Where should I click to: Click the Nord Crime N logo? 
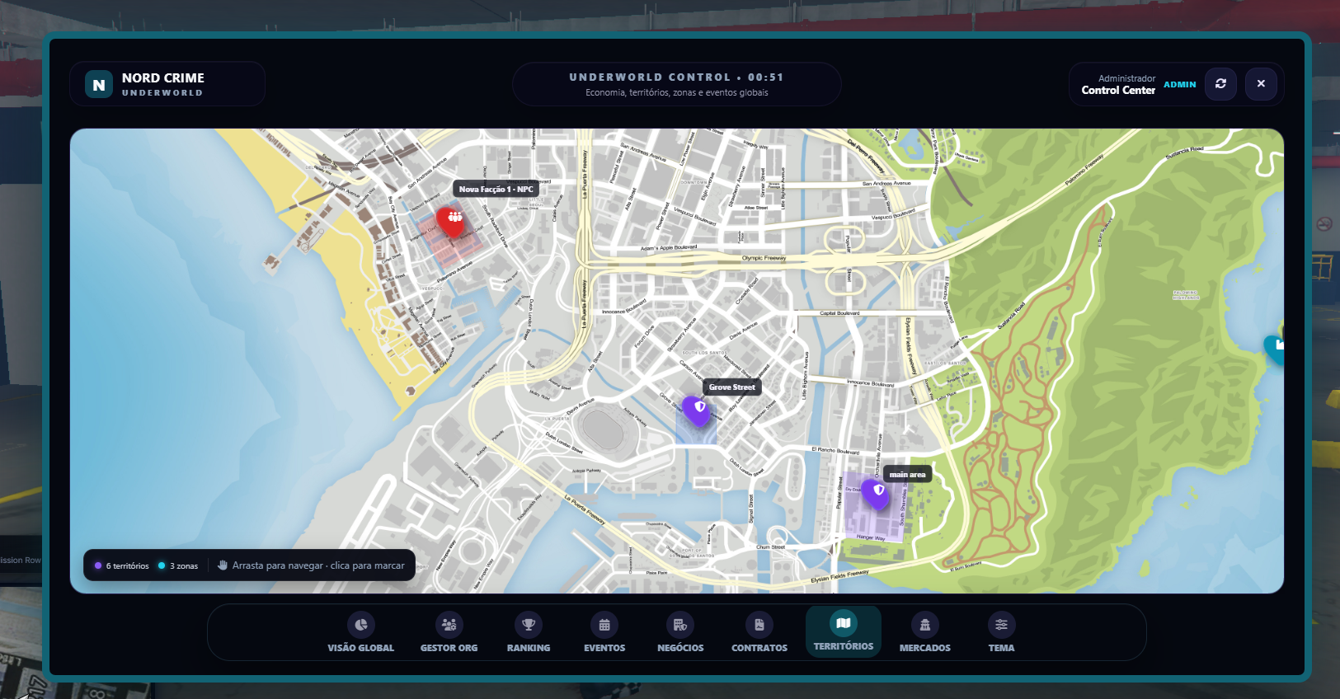[x=99, y=84]
